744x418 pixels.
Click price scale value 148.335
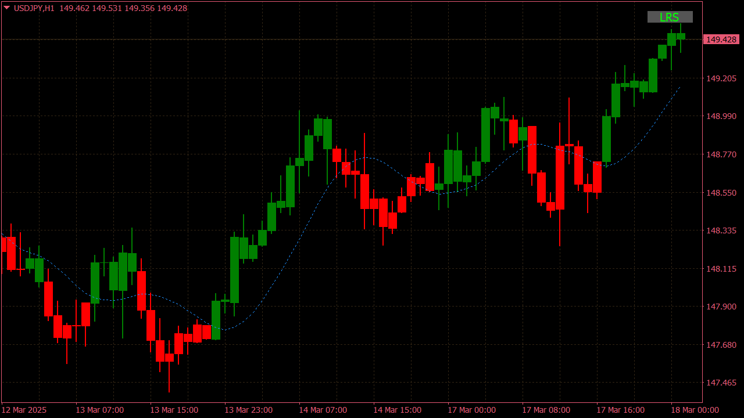tap(721, 230)
